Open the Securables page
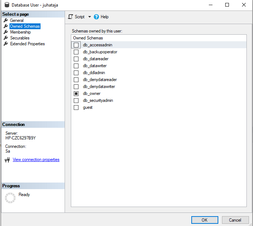 20,38
